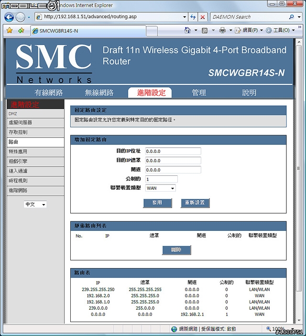Click the red Stop loading icon
Image resolution: width=306 pixels, height=336 pixels.
(202, 17)
